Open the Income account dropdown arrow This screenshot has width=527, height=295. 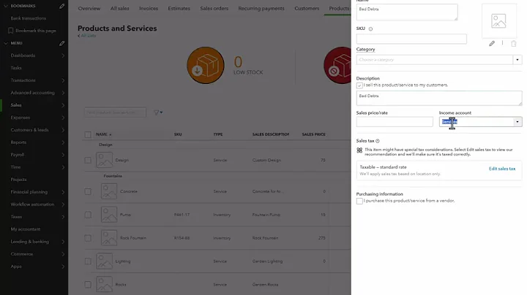tap(517, 122)
